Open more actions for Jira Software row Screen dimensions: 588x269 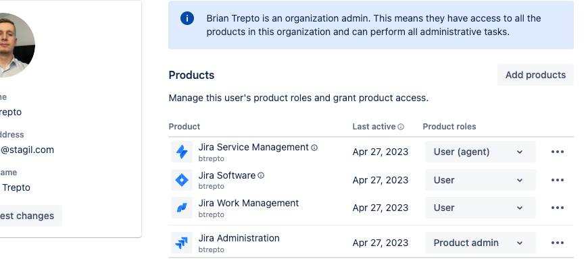pos(558,180)
